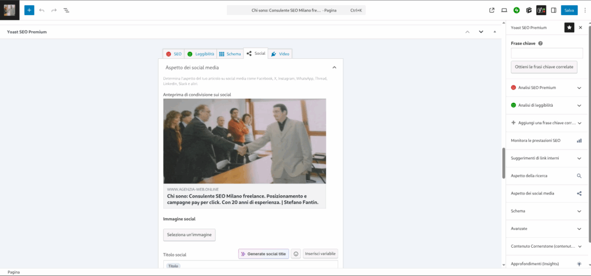This screenshot has height=276, width=591.
Task: Click the social preview title text
Action: pyautogui.click(x=243, y=199)
